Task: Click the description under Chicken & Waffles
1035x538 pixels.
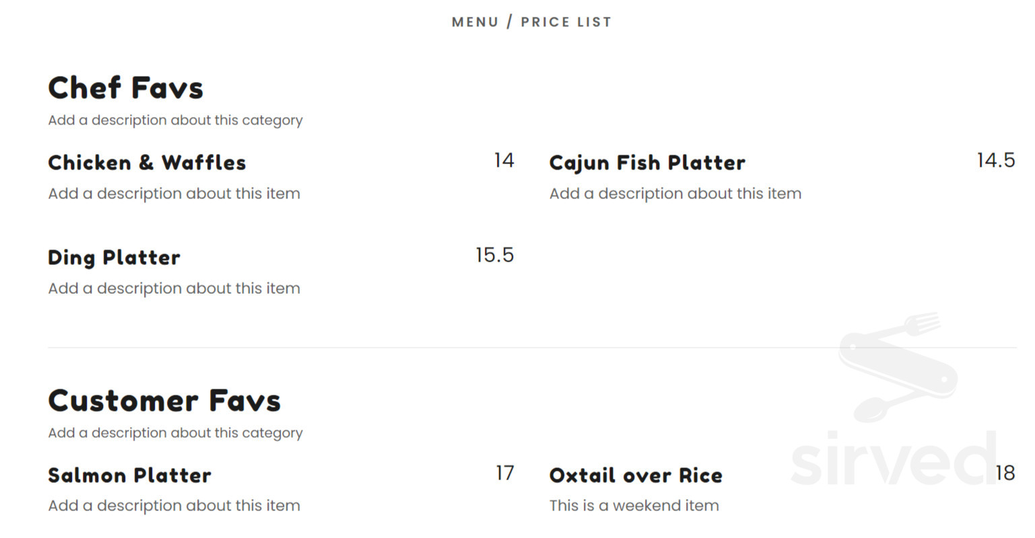Action: coord(174,194)
